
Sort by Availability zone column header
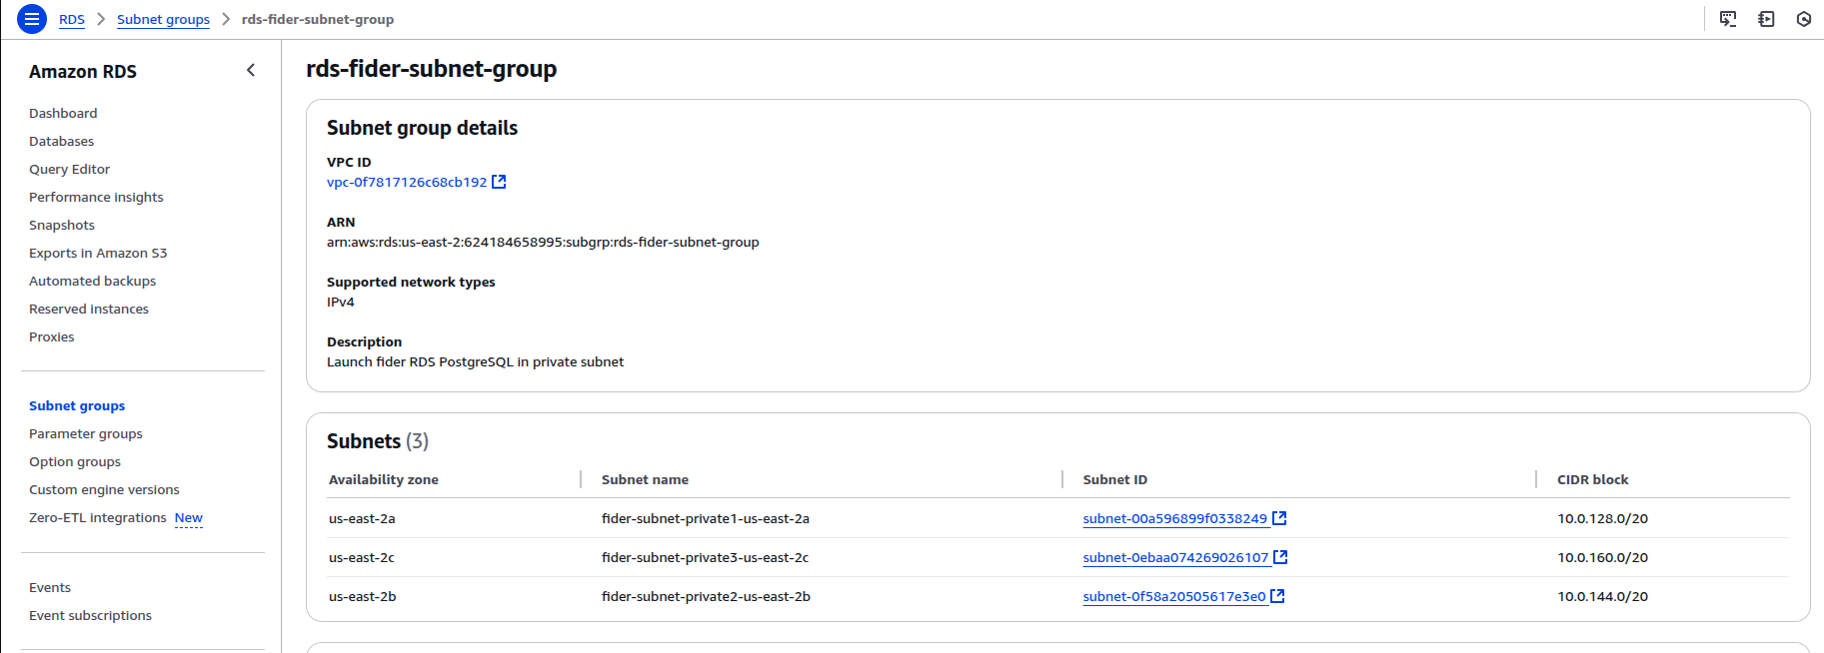point(384,479)
